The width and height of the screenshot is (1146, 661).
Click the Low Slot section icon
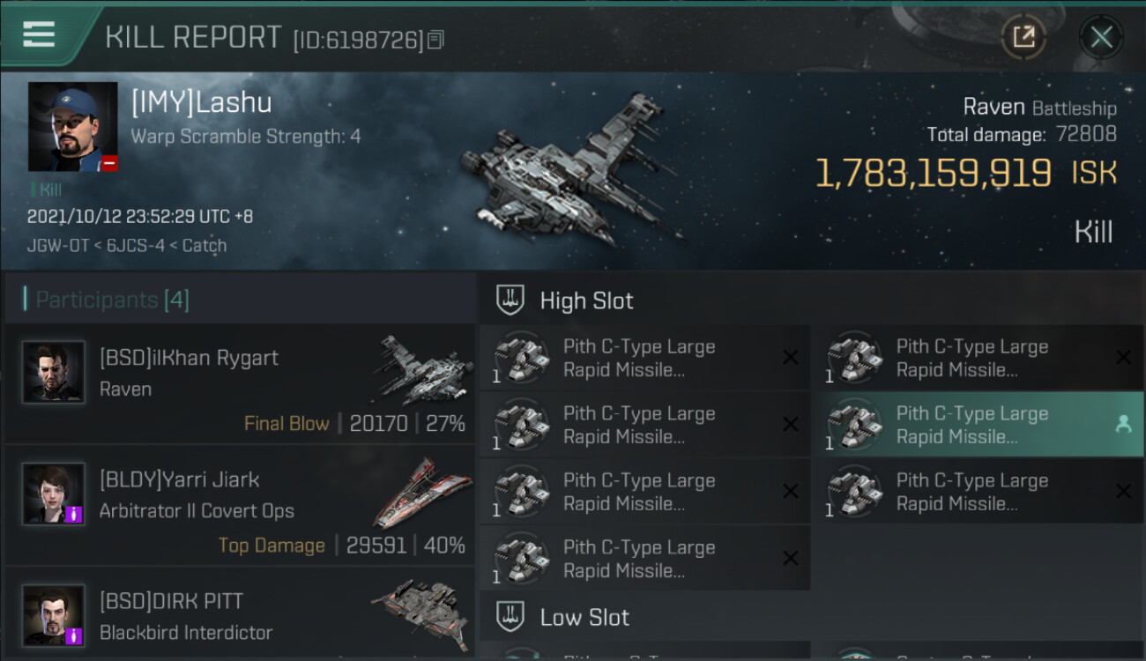[510, 617]
